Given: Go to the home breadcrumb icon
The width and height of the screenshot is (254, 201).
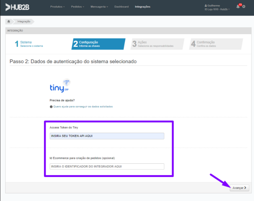Looking at the screenshot, I should point(9,21).
